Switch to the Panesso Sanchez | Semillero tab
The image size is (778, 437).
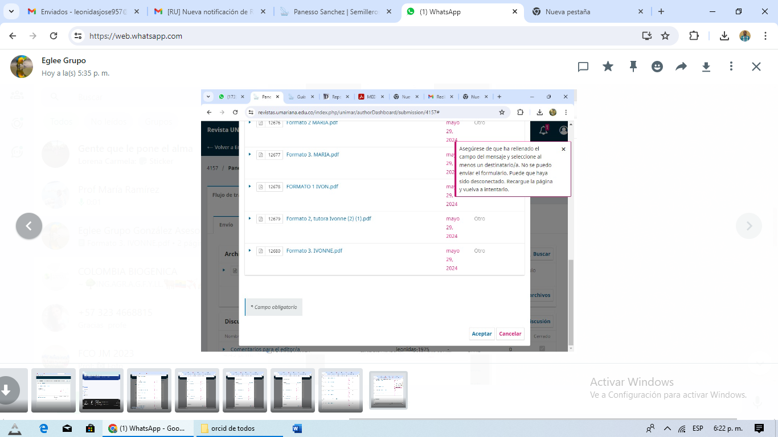336,11
